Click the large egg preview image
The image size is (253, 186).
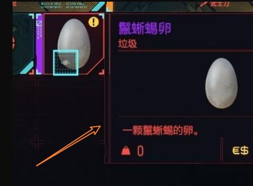coord(221,83)
